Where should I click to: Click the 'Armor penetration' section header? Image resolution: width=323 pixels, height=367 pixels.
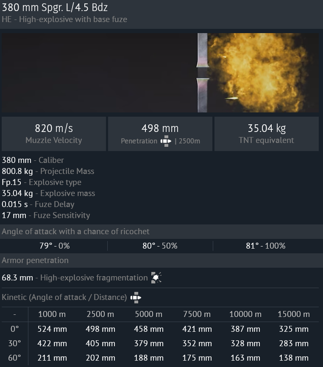point(35,261)
